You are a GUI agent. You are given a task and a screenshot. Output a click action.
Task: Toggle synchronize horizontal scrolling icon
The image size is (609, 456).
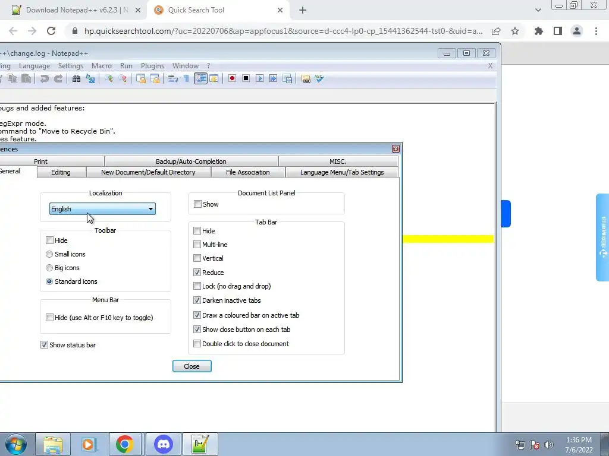(155, 79)
